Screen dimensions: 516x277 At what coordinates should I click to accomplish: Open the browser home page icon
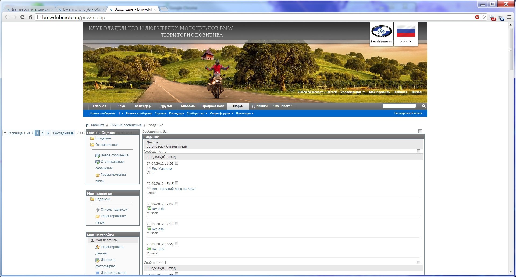point(30,17)
